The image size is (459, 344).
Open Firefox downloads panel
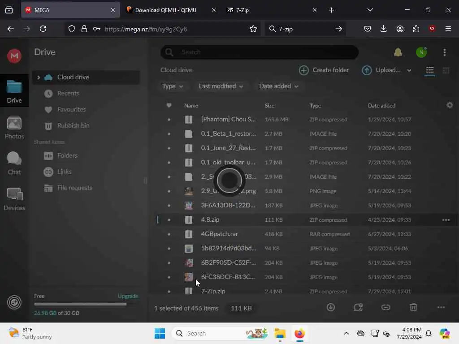click(384, 29)
